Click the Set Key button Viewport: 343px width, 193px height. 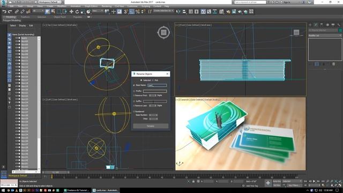point(277,185)
